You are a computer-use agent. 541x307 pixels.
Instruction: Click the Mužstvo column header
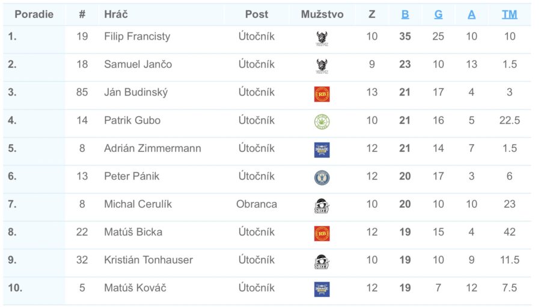coord(322,14)
